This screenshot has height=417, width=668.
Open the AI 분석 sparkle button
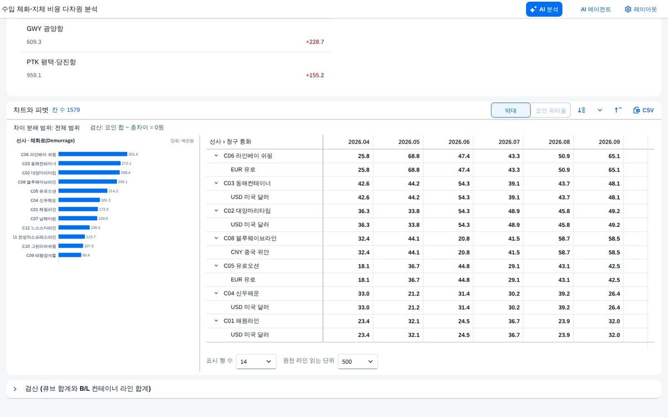544,9
